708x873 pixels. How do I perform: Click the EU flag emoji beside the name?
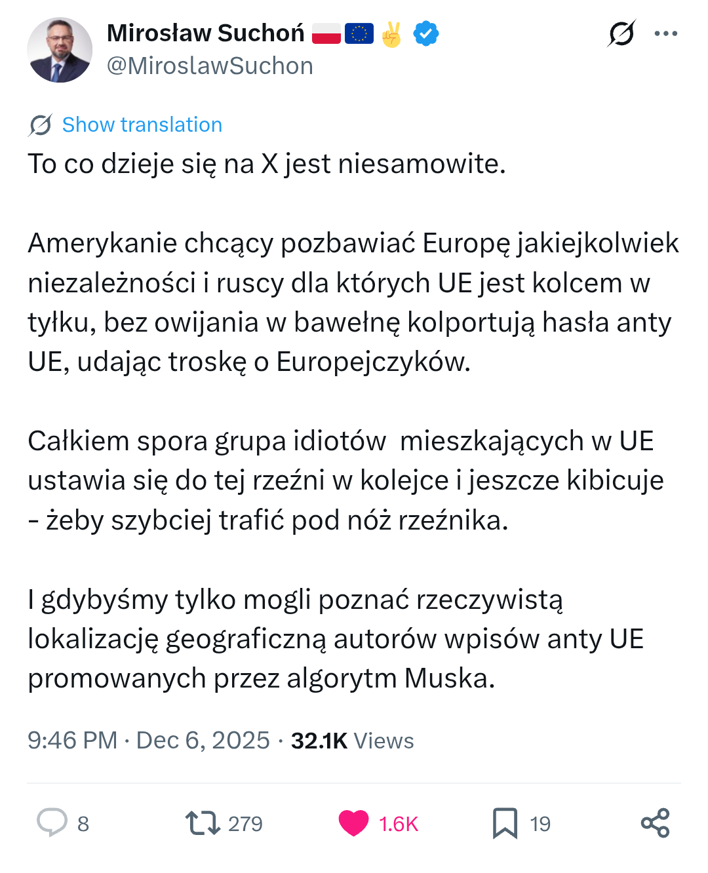[359, 33]
